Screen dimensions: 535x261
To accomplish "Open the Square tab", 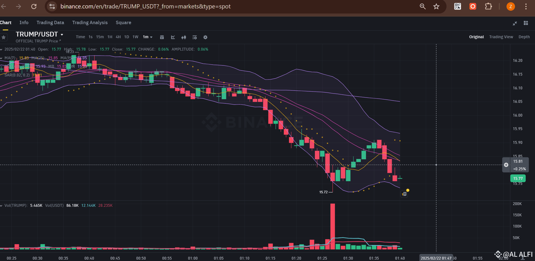I will coord(123,22).
